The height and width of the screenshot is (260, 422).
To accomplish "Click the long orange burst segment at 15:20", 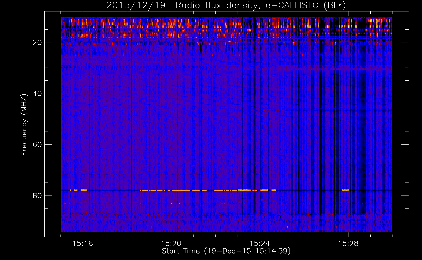I will point(180,190).
